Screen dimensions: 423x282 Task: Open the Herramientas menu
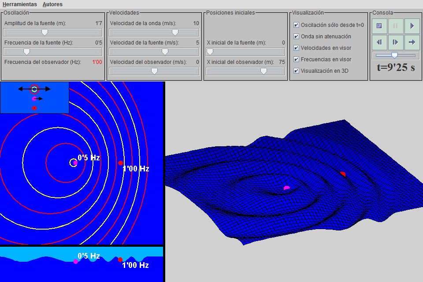pos(19,4)
